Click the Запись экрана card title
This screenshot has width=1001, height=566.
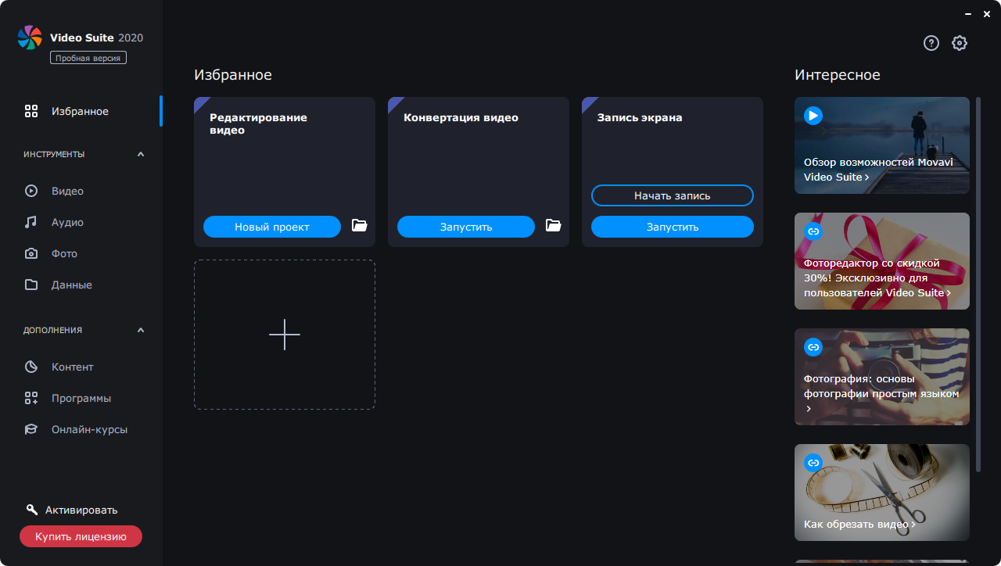[640, 117]
